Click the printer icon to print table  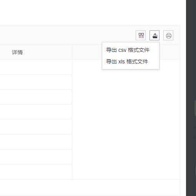point(168,35)
